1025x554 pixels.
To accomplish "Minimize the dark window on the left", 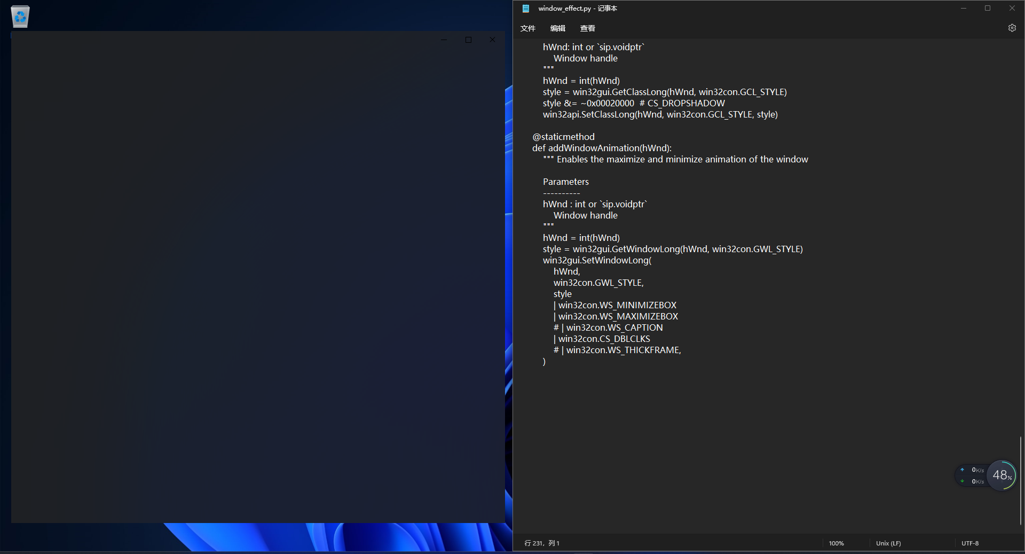I will tap(444, 39).
